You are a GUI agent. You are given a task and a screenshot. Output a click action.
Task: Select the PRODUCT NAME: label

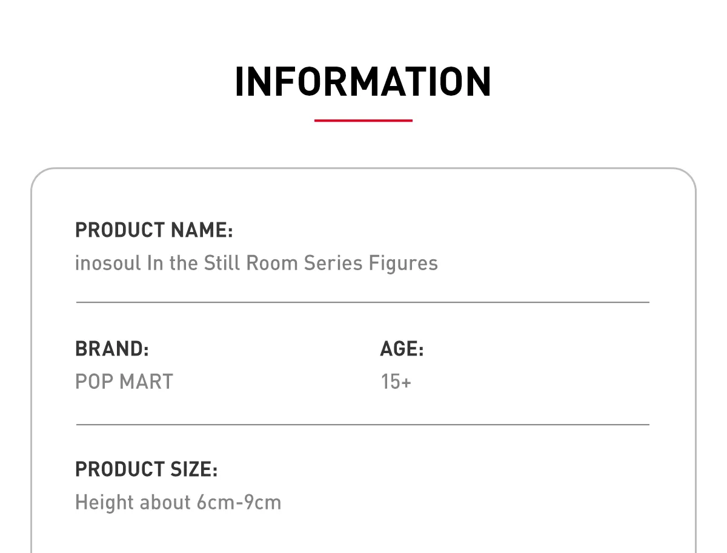click(x=154, y=230)
